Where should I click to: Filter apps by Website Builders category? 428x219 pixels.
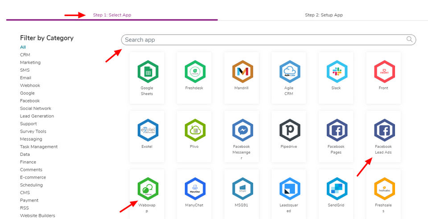click(37, 215)
